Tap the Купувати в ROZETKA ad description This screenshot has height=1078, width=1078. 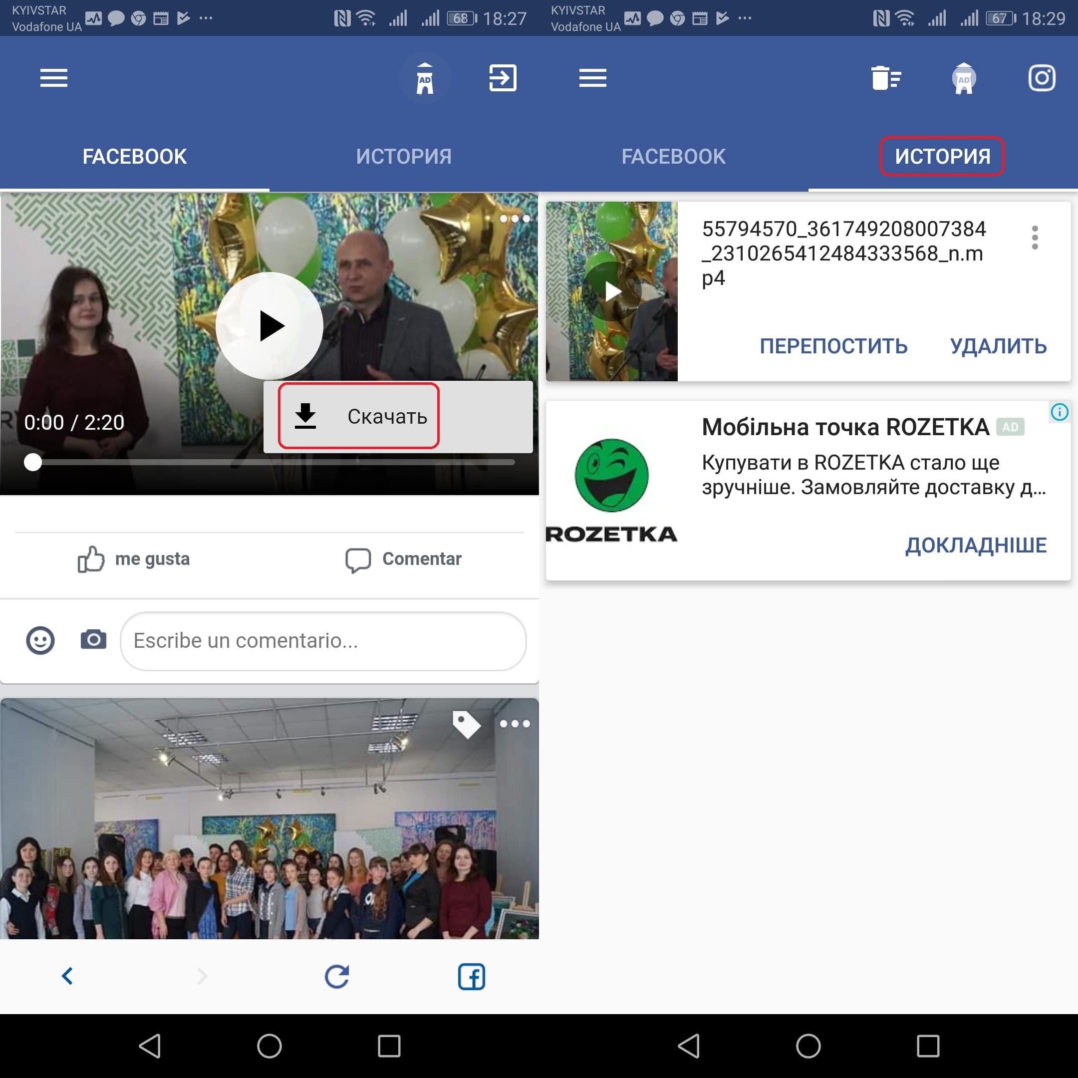pos(874,475)
